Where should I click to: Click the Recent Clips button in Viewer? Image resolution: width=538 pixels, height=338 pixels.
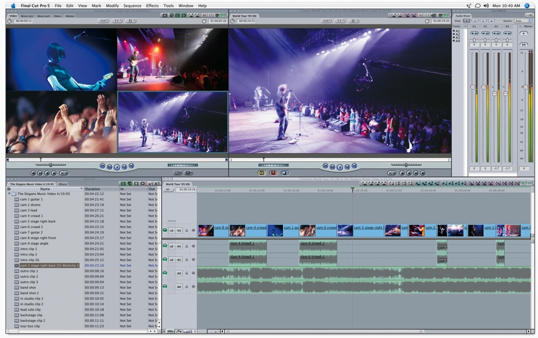(x=177, y=173)
